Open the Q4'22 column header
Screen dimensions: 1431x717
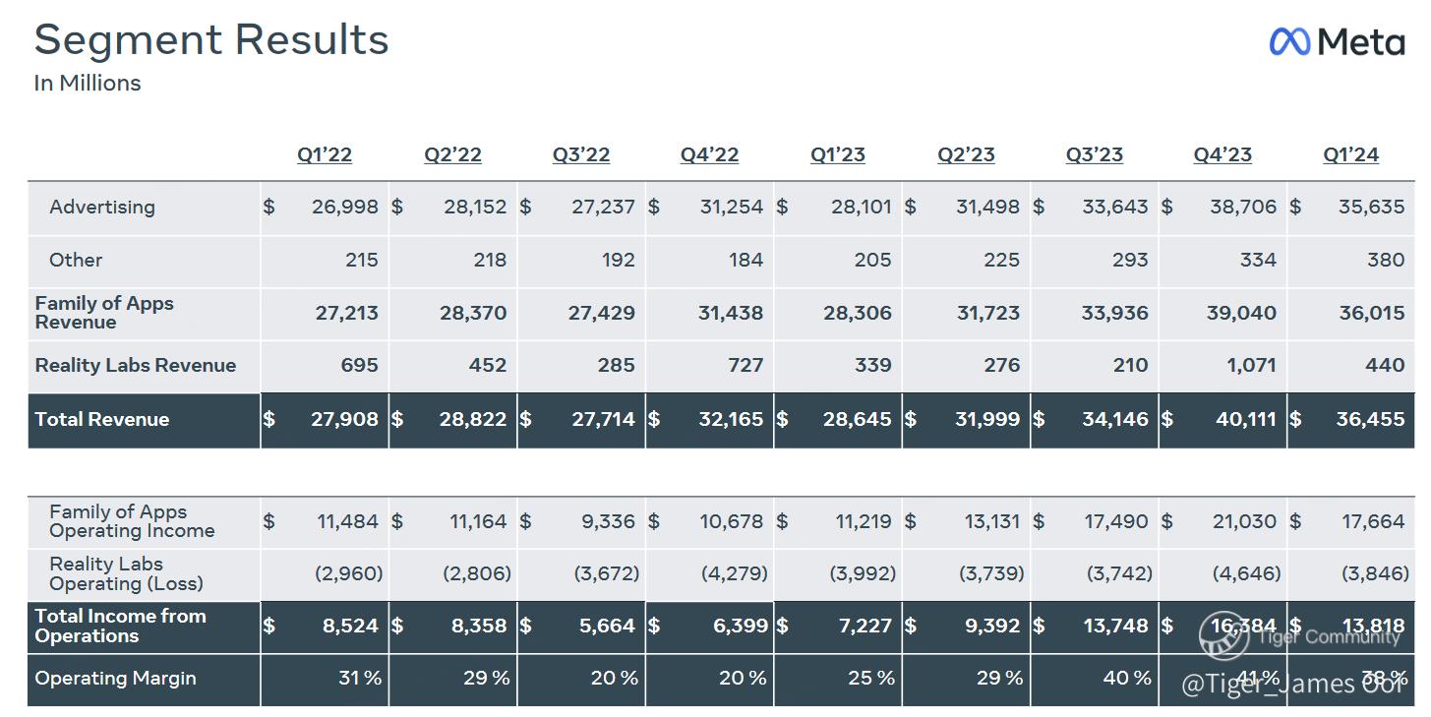709,154
